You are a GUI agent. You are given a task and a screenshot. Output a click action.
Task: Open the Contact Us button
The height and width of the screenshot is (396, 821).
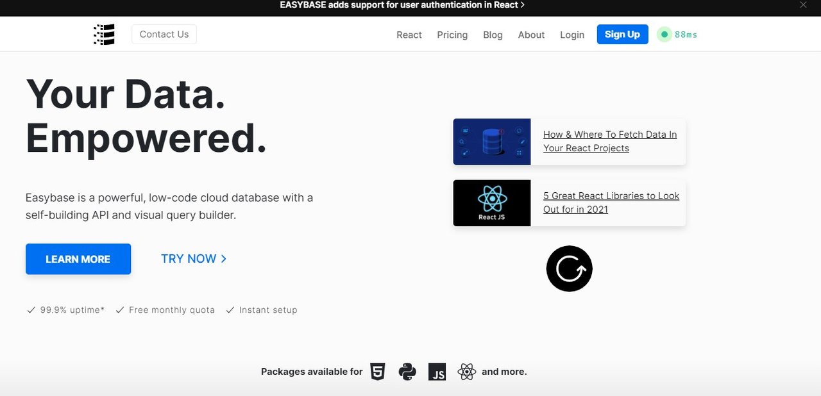pos(164,35)
